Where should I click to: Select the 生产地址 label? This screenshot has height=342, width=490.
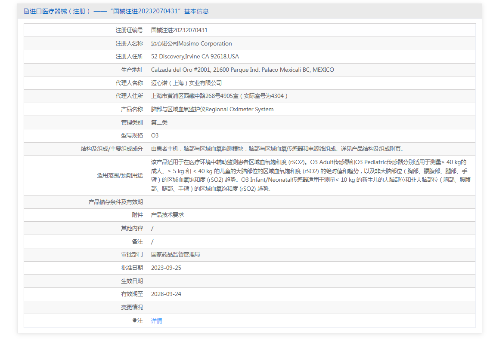[x=132, y=70]
